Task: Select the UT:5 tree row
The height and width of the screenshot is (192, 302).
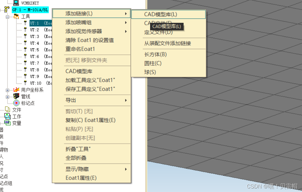Action: click(x=41, y=50)
